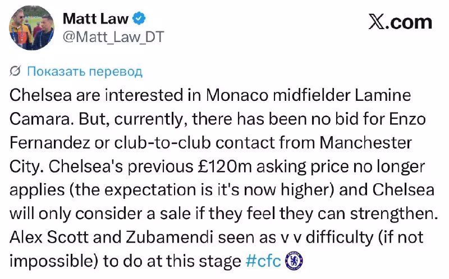Open the @Matt_Law_DT handle link
449x279 pixels.
[x=113, y=37]
